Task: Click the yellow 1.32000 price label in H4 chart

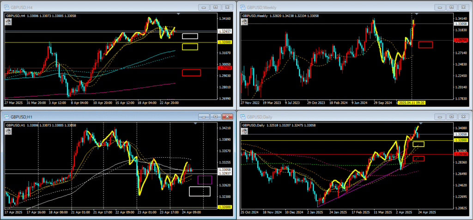Action: 225,42
